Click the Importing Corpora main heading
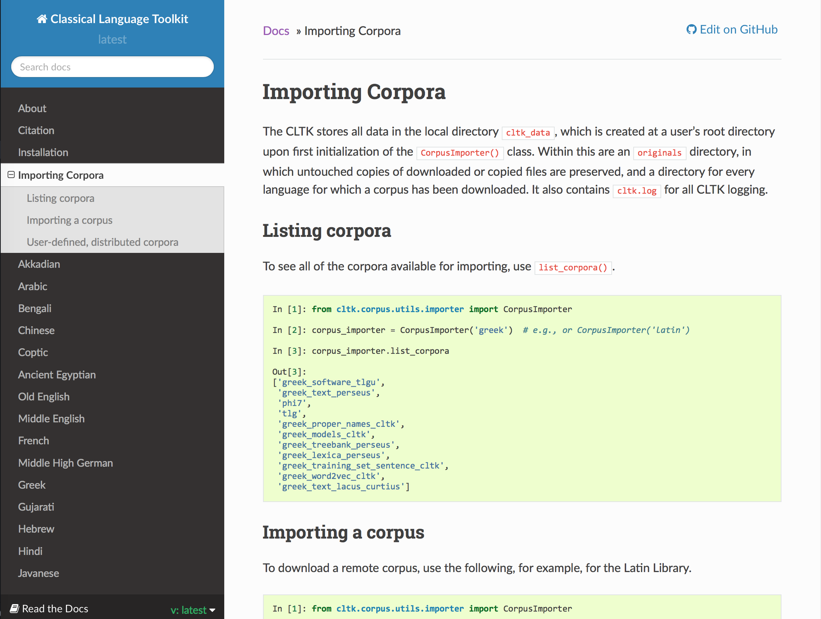Viewport: 821px width, 619px height. pyautogui.click(x=354, y=92)
